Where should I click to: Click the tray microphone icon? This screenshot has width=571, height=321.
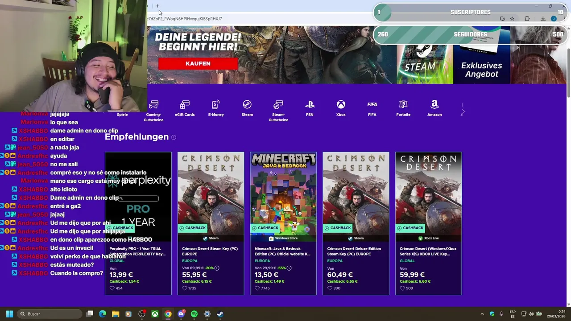(501, 314)
